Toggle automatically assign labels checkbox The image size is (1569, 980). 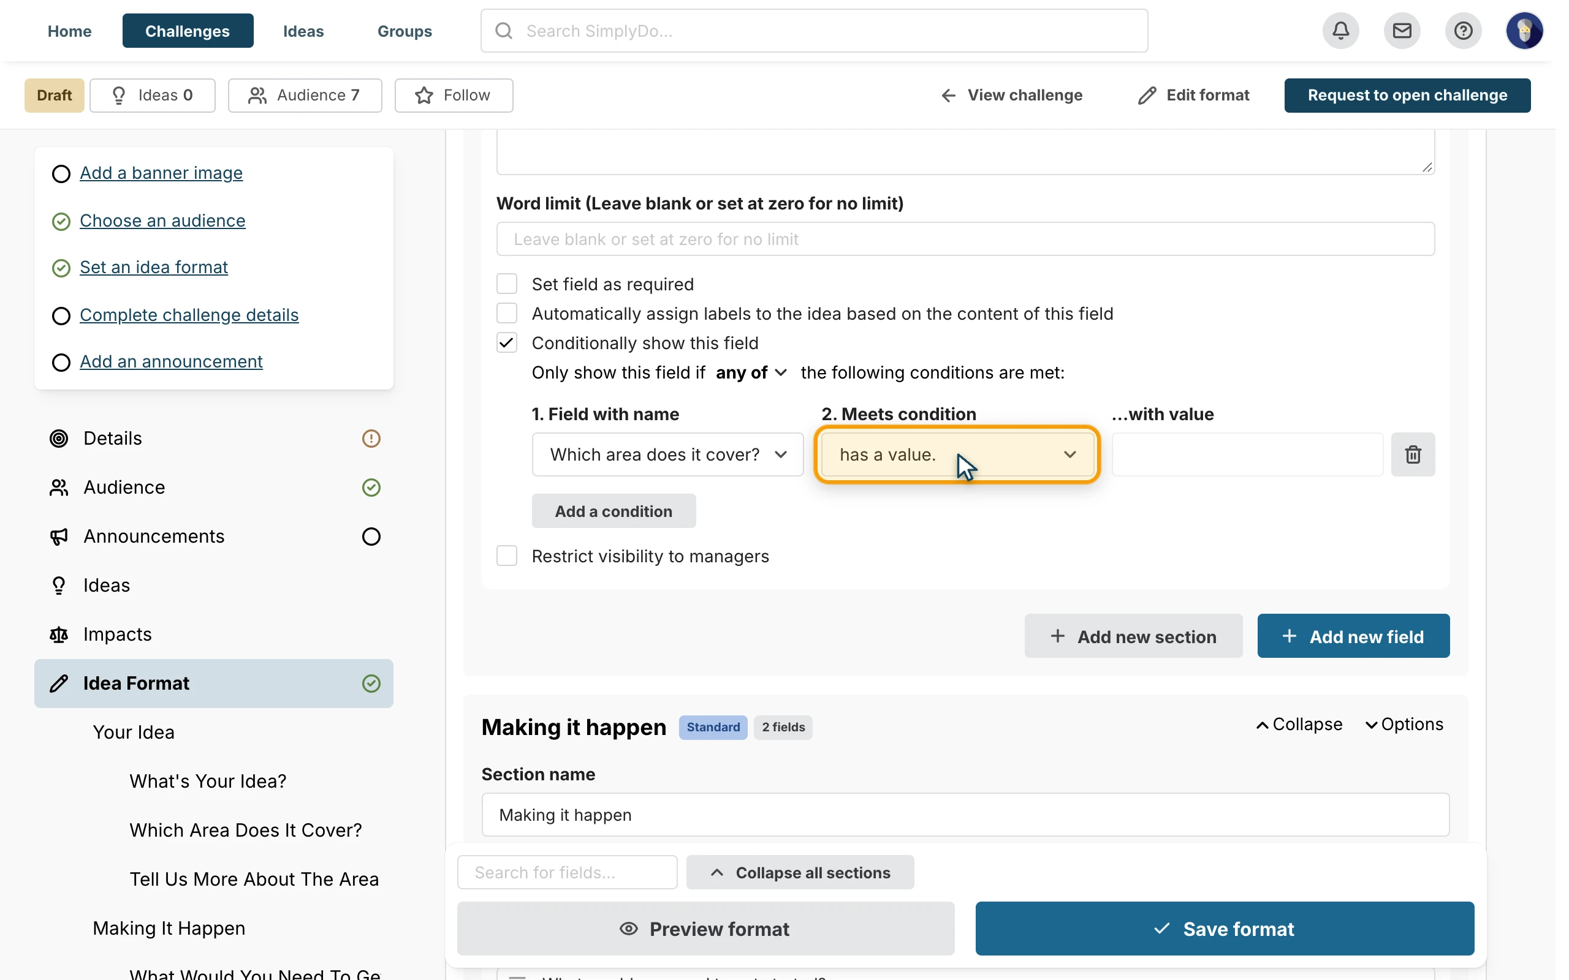[507, 313]
